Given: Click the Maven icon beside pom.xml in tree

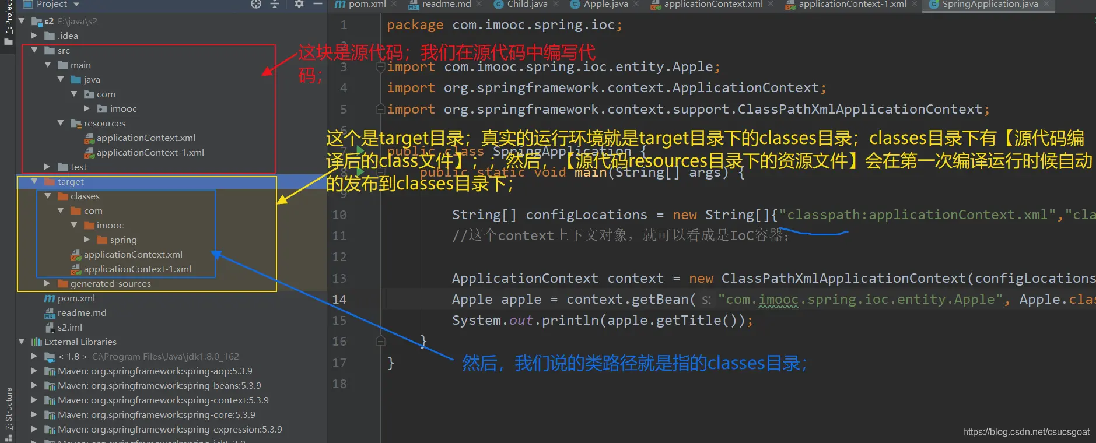Looking at the screenshot, I should (x=50, y=298).
